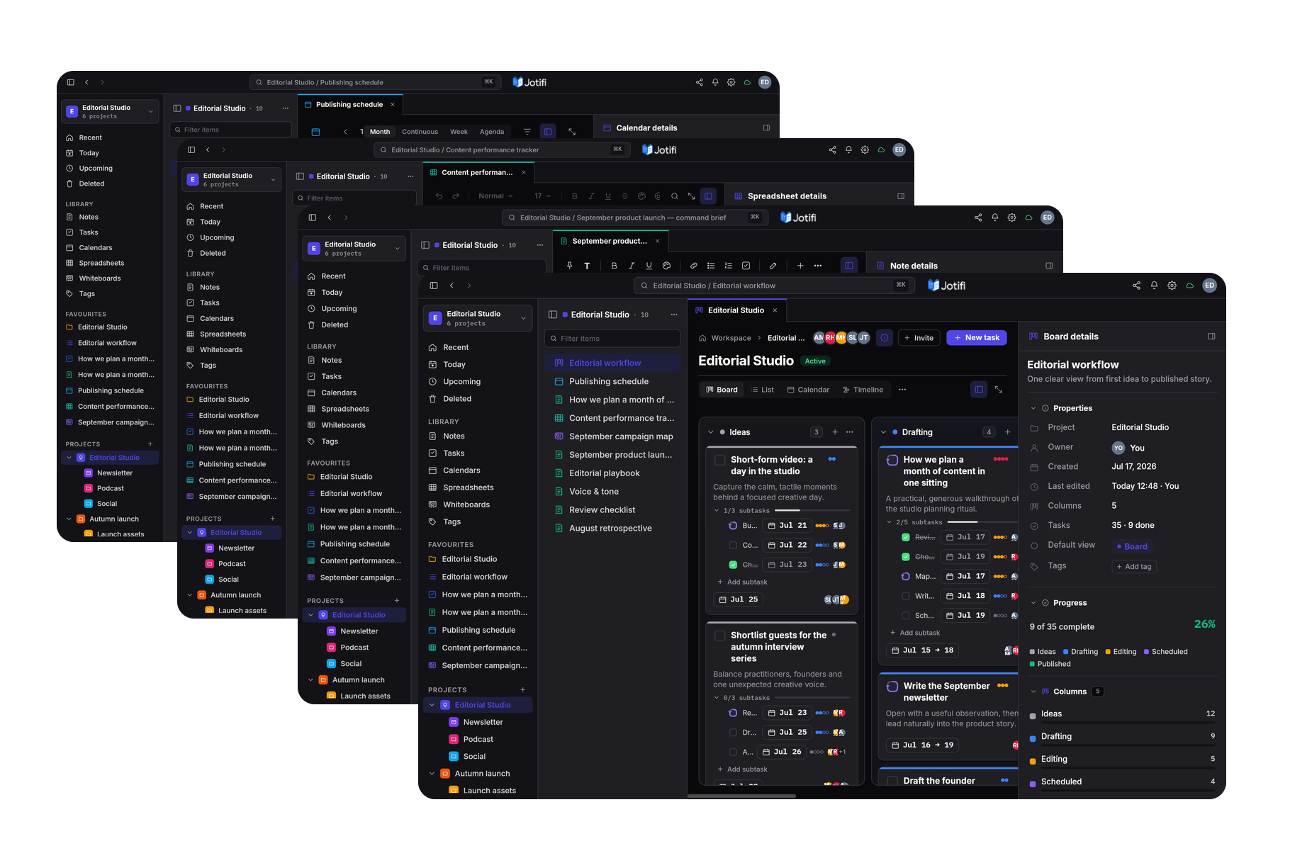Screen dimensions: 1290x863
Task: Insert checklist in September product note toolbar
Action: click(746, 266)
